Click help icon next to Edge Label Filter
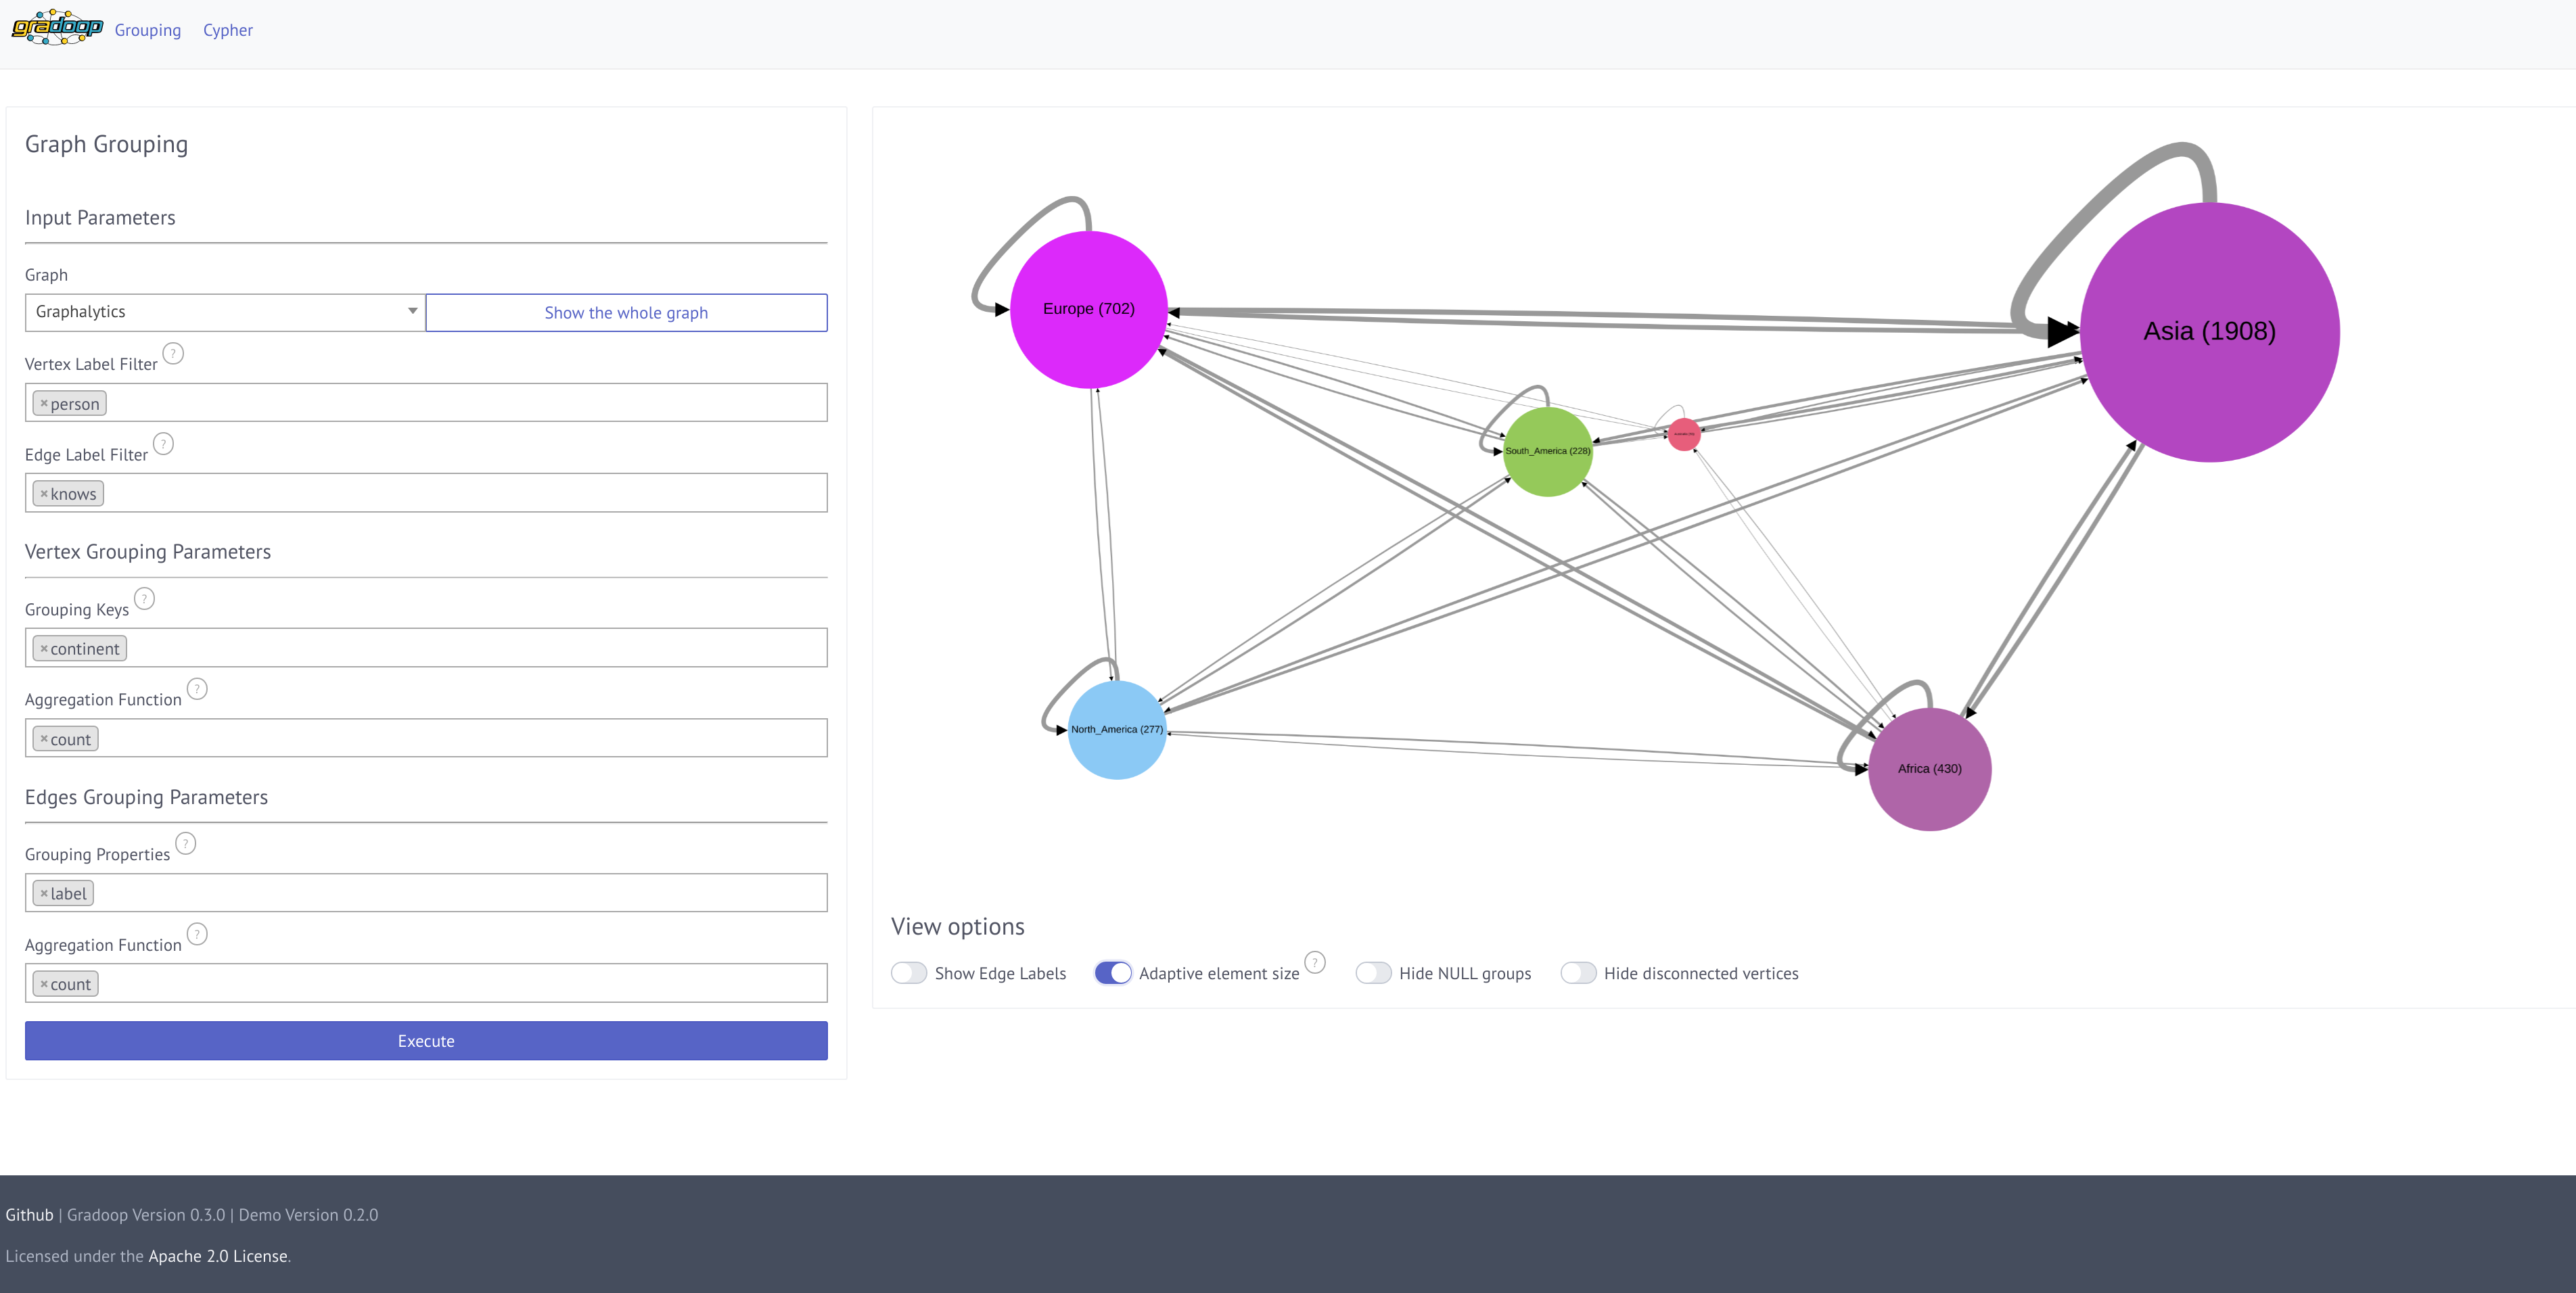This screenshot has height=1293, width=2576. [163, 443]
